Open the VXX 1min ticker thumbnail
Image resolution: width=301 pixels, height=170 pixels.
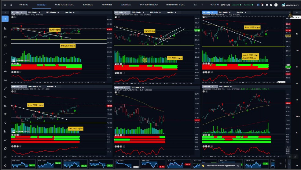pos(153,164)
